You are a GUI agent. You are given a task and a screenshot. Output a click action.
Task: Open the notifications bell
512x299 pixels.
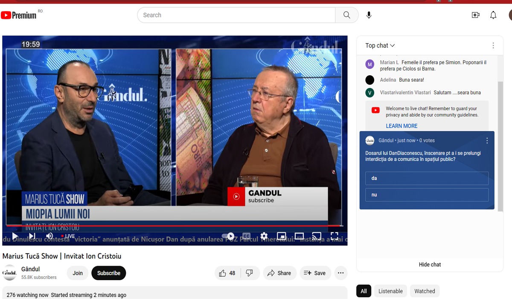point(493,15)
